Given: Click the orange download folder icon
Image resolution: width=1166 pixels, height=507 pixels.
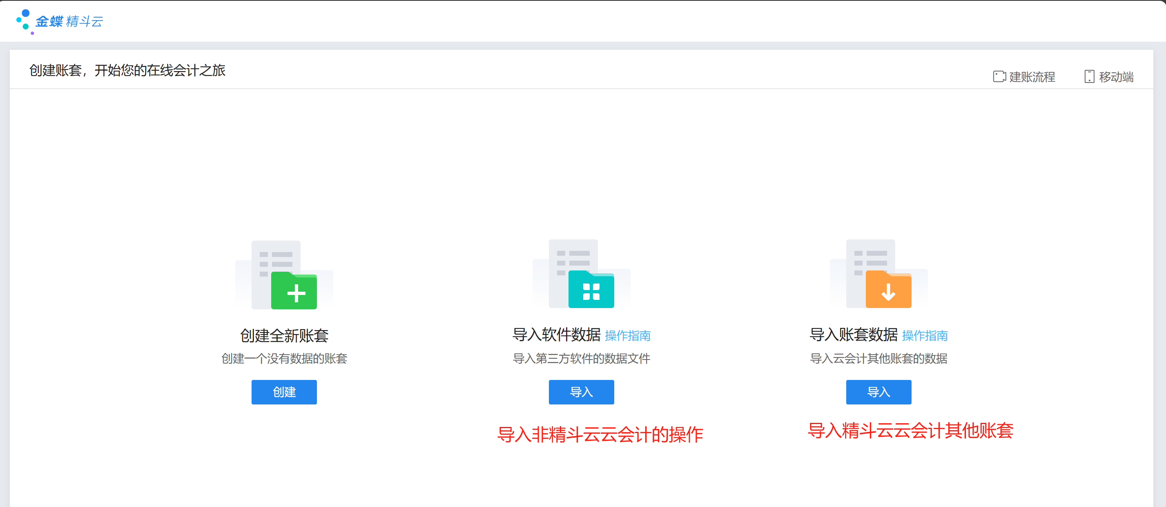Looking at the screenshot, I should point(888,290).
